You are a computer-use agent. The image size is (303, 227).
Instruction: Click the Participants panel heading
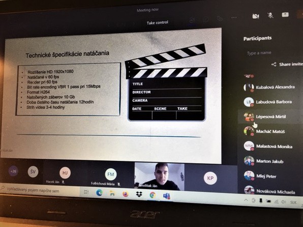point(257,39)
